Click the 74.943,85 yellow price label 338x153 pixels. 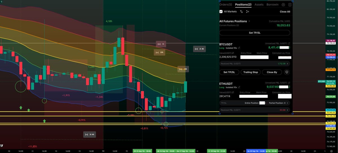pyautogui.click(x=330, y=128)
